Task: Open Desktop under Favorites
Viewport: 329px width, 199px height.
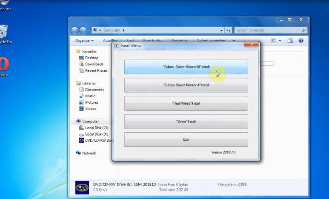Action: coord(92,58)
